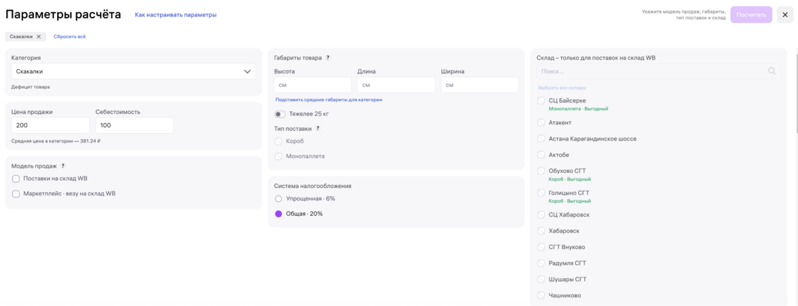Screen dimensions: 798x306
Task: Click the help icon next to Модель продаж
Action: click(63, 166)
